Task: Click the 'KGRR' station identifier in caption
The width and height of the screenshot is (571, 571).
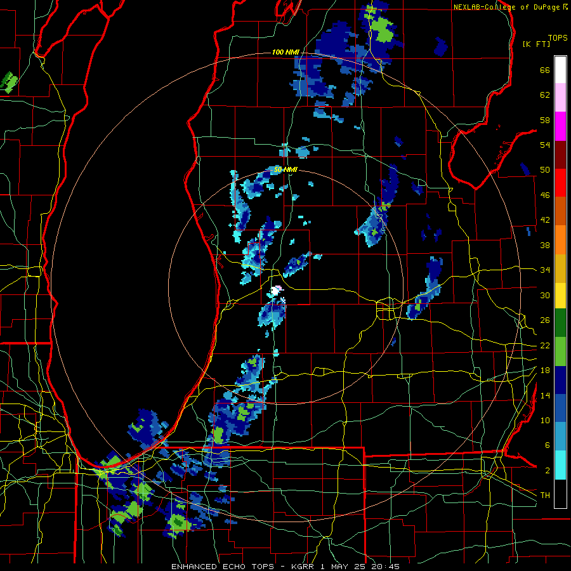Action: coord(304,567)
